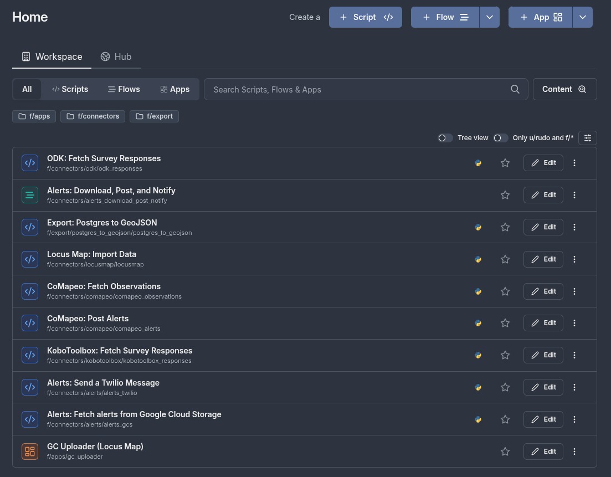Click the app icon beside GC Uploader (Locus Map)
The width and height of the screenshot is (611, 477).
click(30, 452)
